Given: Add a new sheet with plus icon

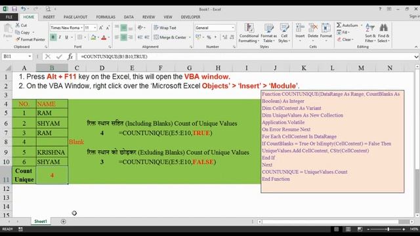Looking at the screenshot, I should tap(63, 222).
